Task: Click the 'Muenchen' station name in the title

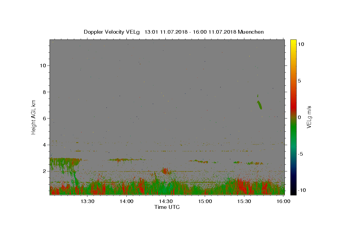Action: coord(251,32)
